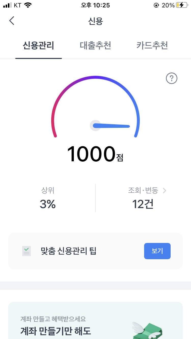This screenshot has height=339, width=191.
Task: Open the question mark help icon
Action: click(171, 78)
